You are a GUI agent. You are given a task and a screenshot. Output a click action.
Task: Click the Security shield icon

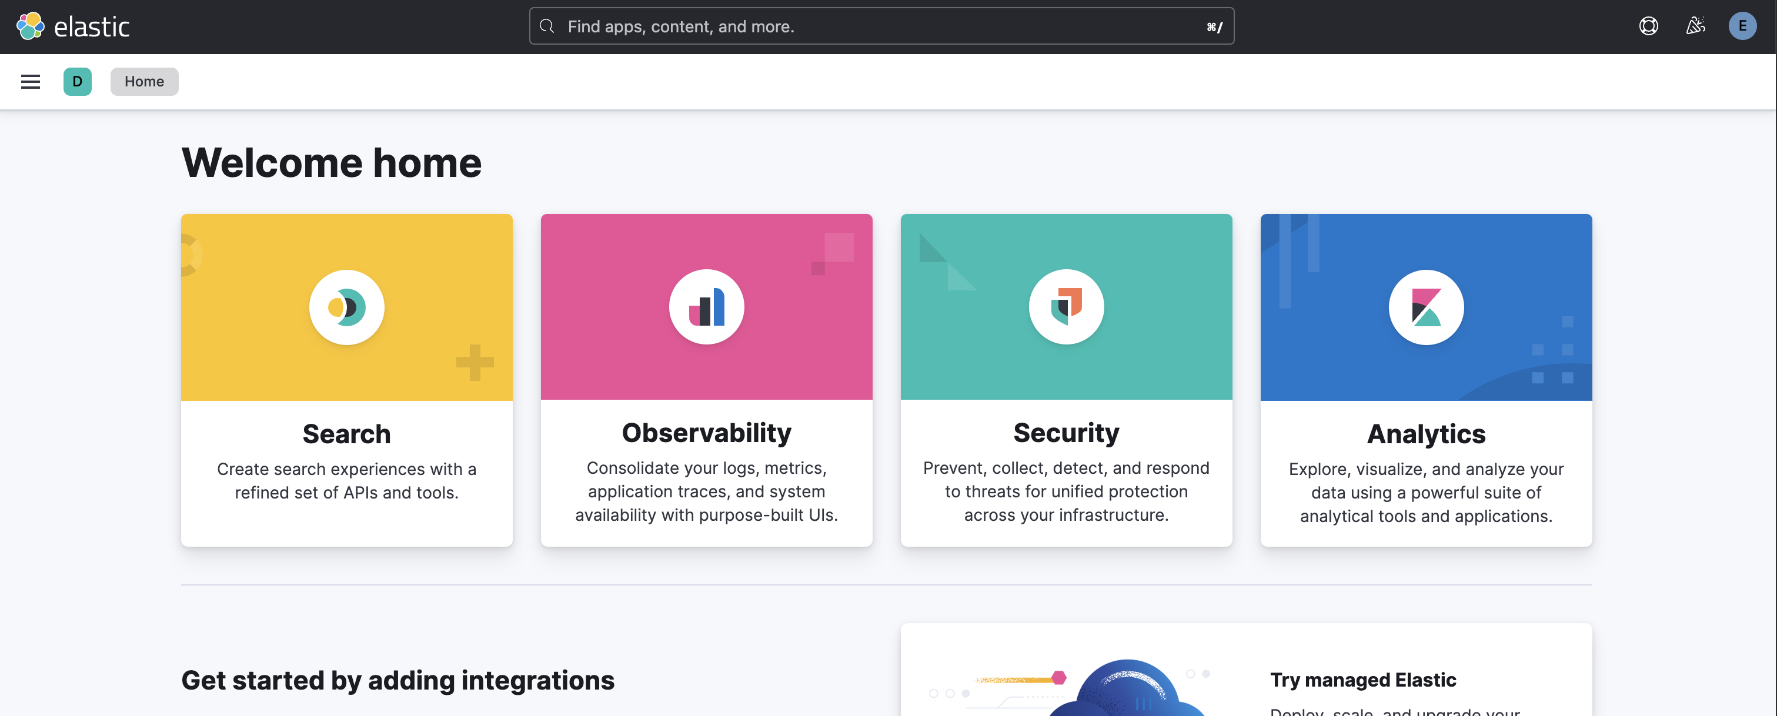point(1065,307)
